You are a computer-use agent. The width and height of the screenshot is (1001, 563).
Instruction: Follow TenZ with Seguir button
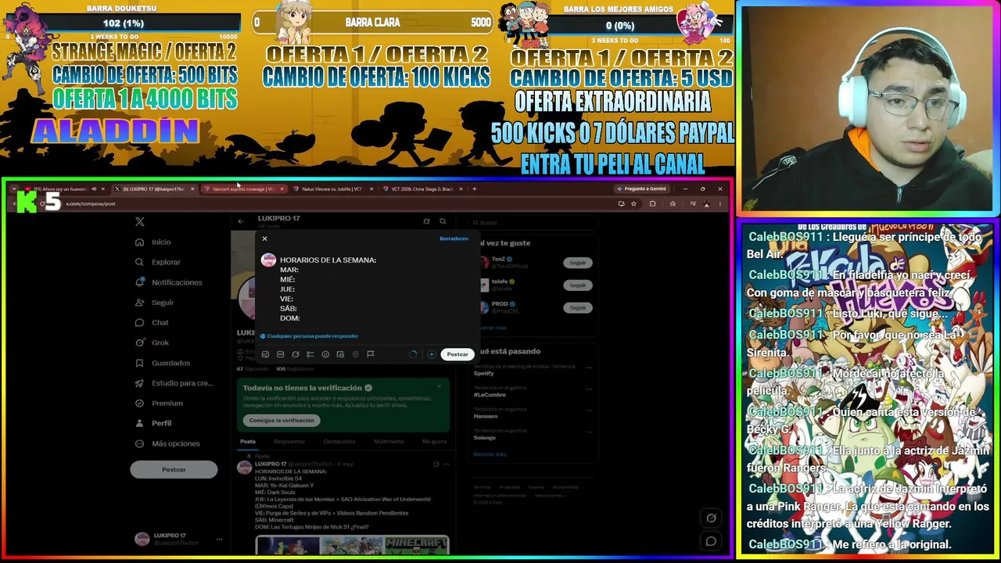[578, 263]
